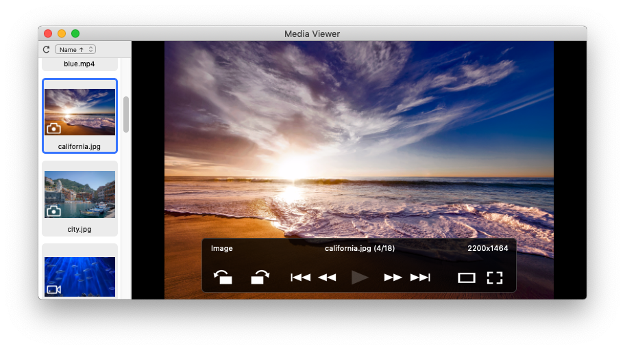Click the video camera icon on blue thumbnail
Screen dimensions: 625x350
pos(54,290)
